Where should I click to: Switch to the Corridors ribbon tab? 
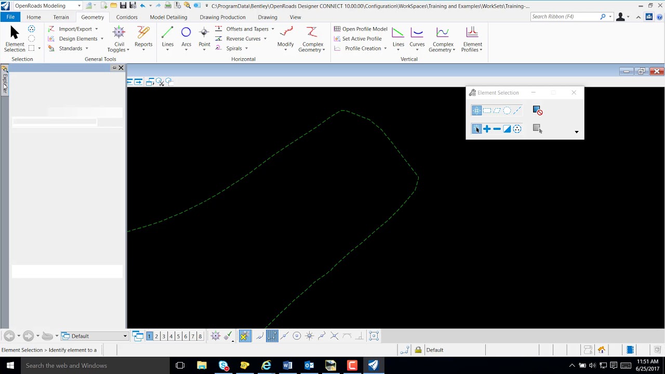tap(127, 17)
